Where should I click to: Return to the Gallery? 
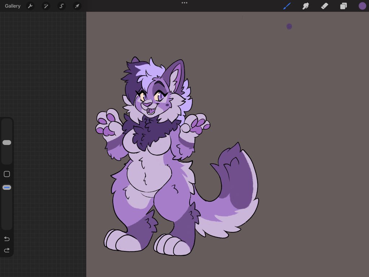[13, 6]
